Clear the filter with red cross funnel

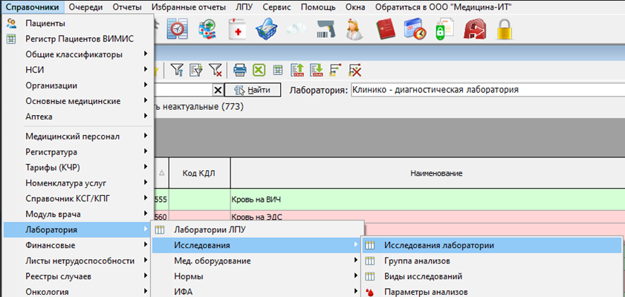[216, 71]
